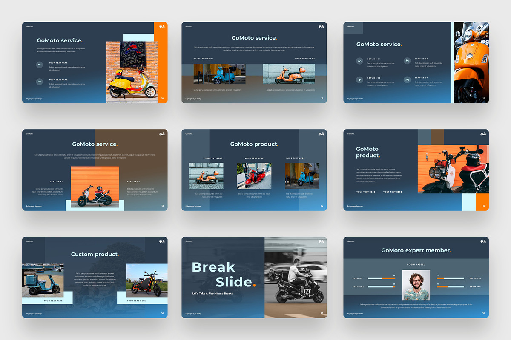Click the Speaking skill progress bar

coord(450,286)
